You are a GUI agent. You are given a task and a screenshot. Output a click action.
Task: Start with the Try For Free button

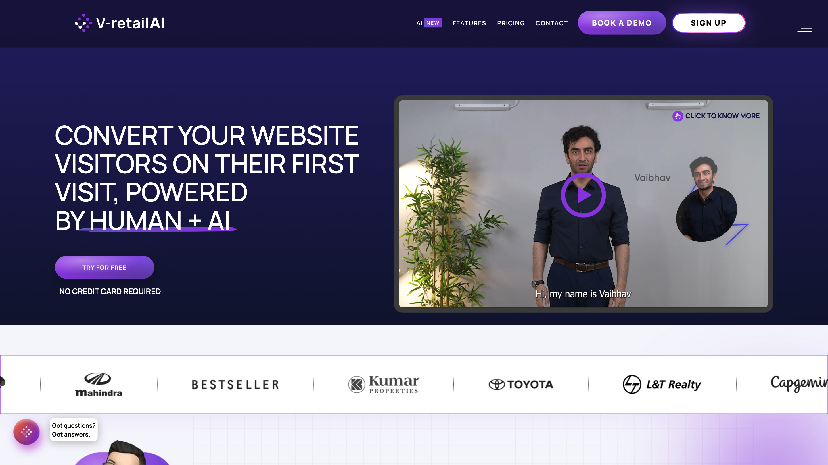[104, 267]
